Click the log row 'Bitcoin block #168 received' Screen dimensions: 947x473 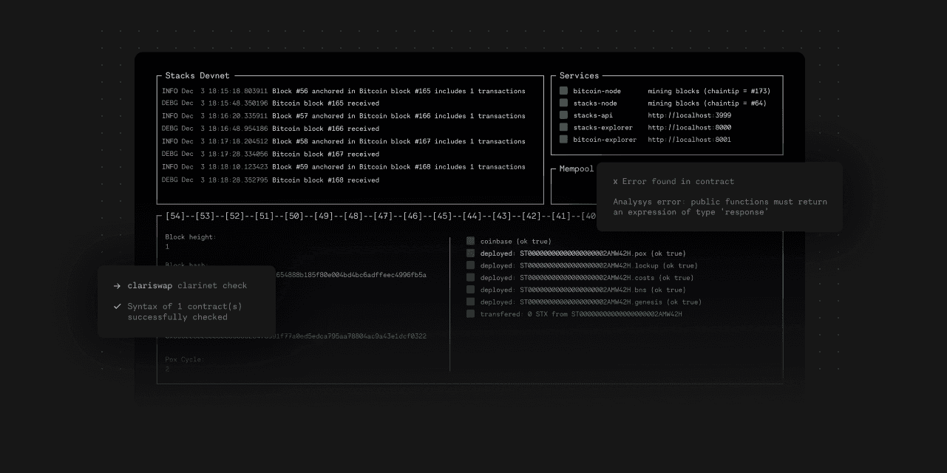pos(271,180)
